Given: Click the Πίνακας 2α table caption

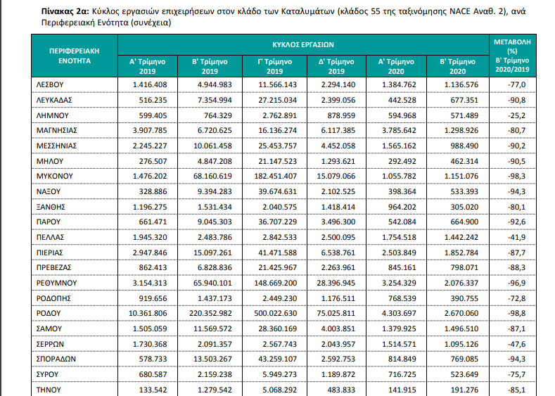Looking at the screenshot, I should click(283, 17).
